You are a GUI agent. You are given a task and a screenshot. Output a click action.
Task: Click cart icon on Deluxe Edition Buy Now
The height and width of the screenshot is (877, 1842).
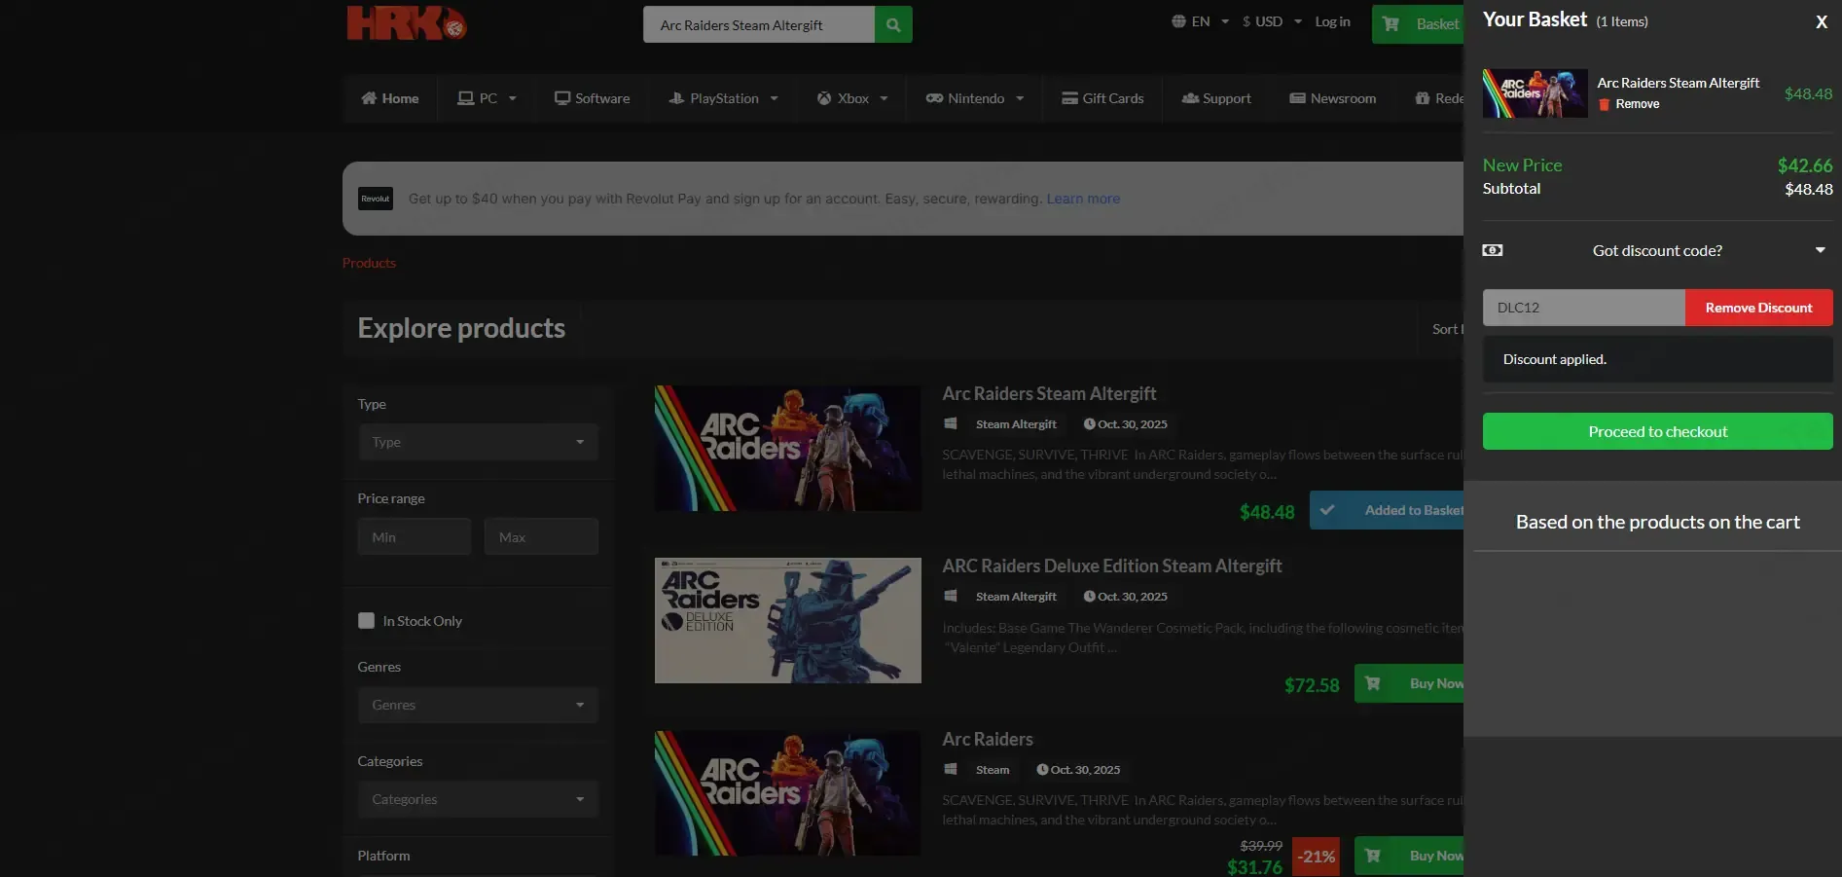pos(1373,683)
